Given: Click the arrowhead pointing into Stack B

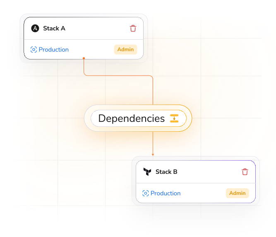Looking at the screenshot, I should (x=153, y=154).
